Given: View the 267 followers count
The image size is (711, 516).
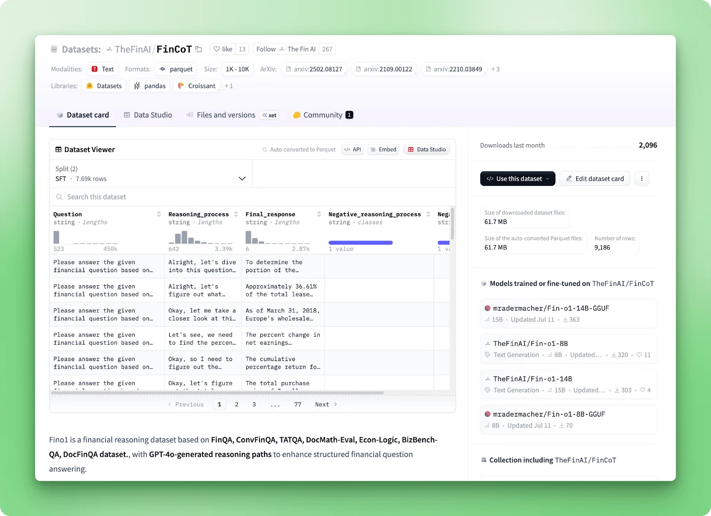Looking at the screenshot, I should coord(327,49).
